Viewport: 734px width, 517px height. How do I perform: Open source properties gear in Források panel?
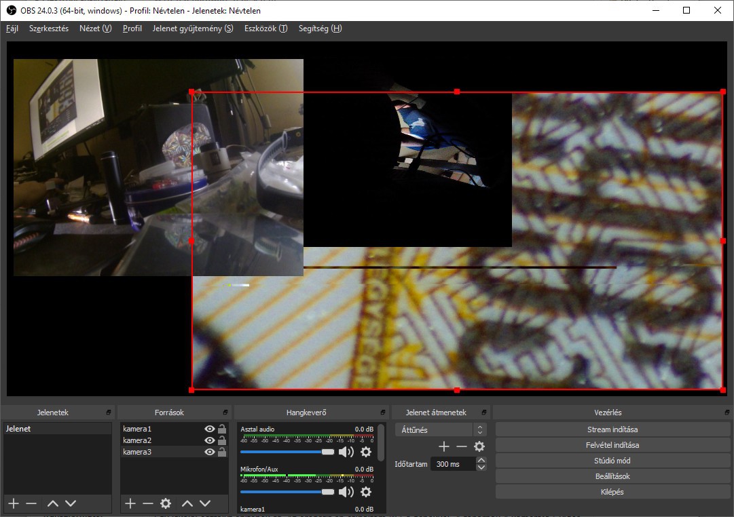click(x=166, y=503)
